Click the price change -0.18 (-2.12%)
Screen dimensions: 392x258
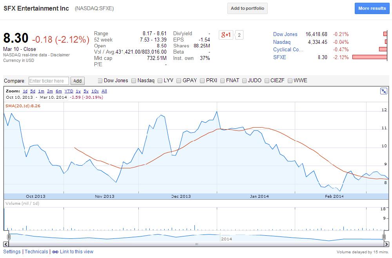pyautogui.click(x=61, y=40)
